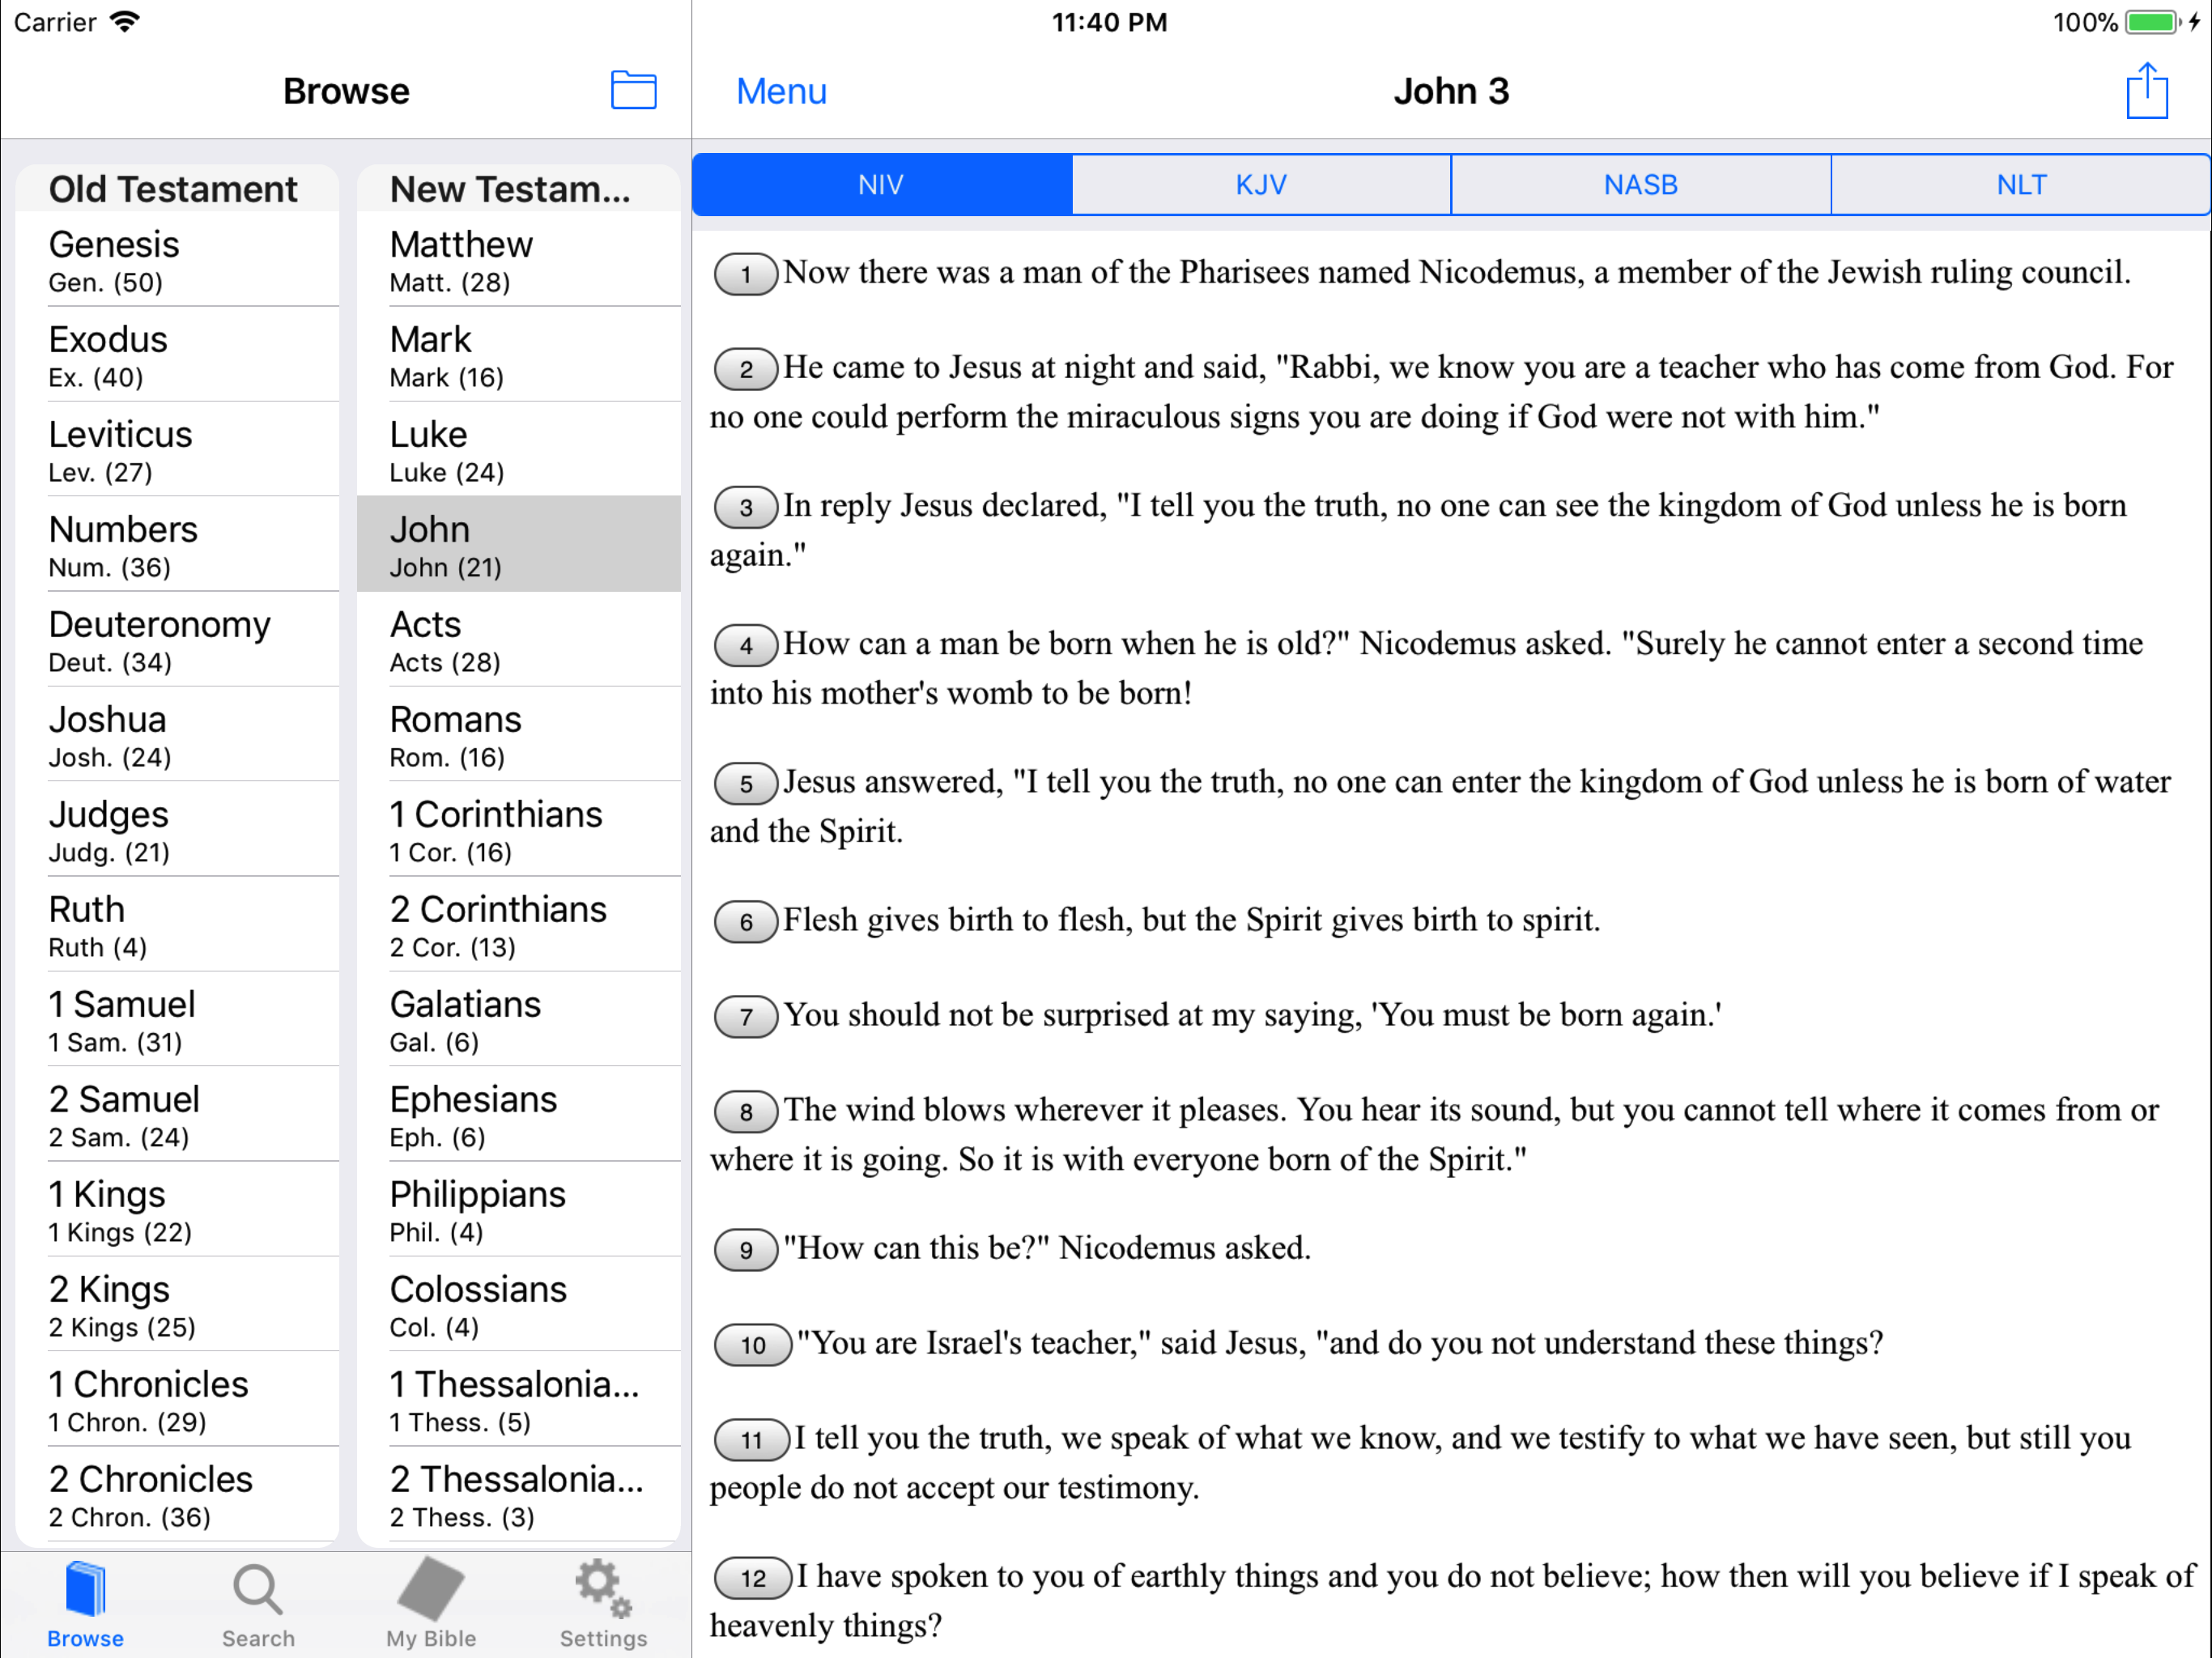
Task: Tap the verse 2 number badge
Action: [x=746, y=369]
